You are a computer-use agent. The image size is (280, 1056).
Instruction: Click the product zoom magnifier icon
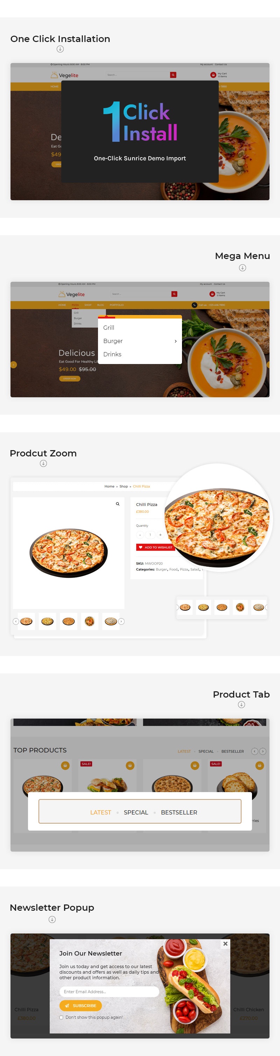(x=118, y=504)
